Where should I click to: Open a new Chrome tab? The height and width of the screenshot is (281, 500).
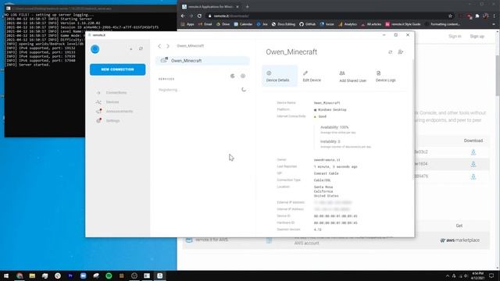click(247, 7)
